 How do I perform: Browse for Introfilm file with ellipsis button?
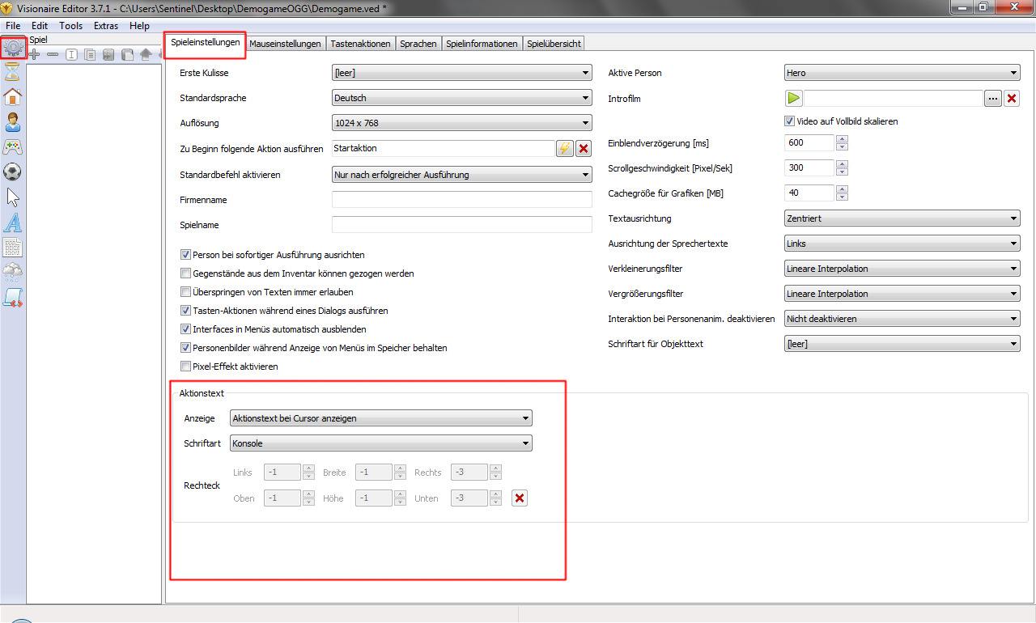pyautogui.click(x=993, y=98)
